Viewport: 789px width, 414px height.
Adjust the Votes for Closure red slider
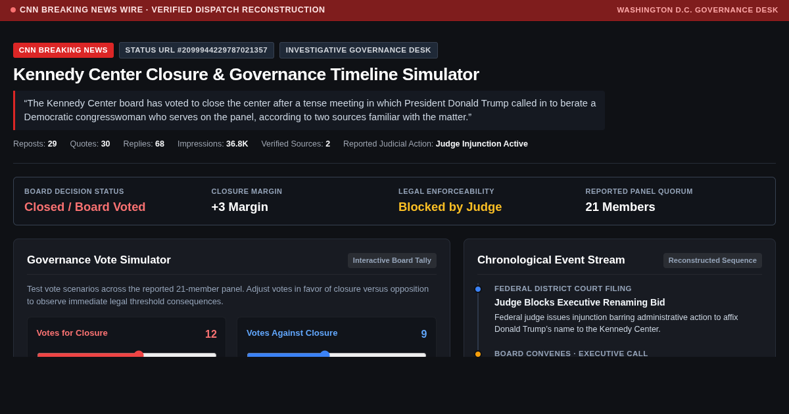126,355
